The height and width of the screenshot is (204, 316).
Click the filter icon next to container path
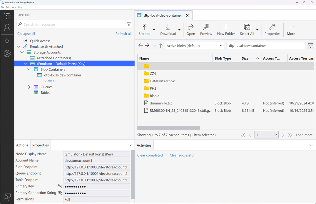coord(310,45)
